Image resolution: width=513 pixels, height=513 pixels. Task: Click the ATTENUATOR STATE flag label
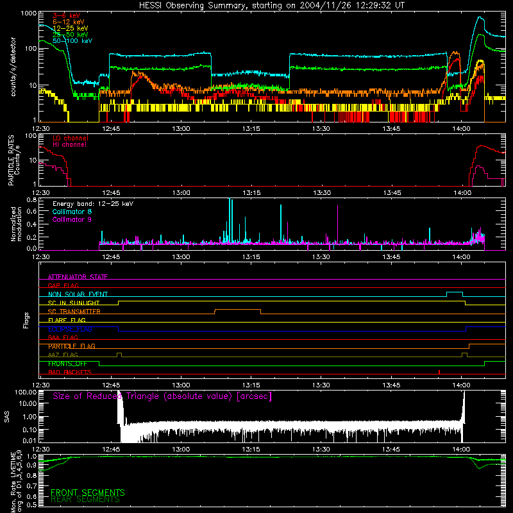pos(78,277)
